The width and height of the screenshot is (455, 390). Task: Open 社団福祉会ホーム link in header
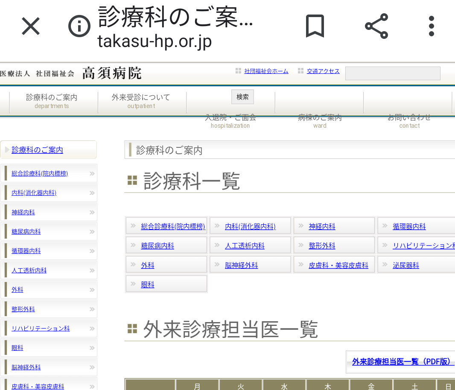(266, 71)
